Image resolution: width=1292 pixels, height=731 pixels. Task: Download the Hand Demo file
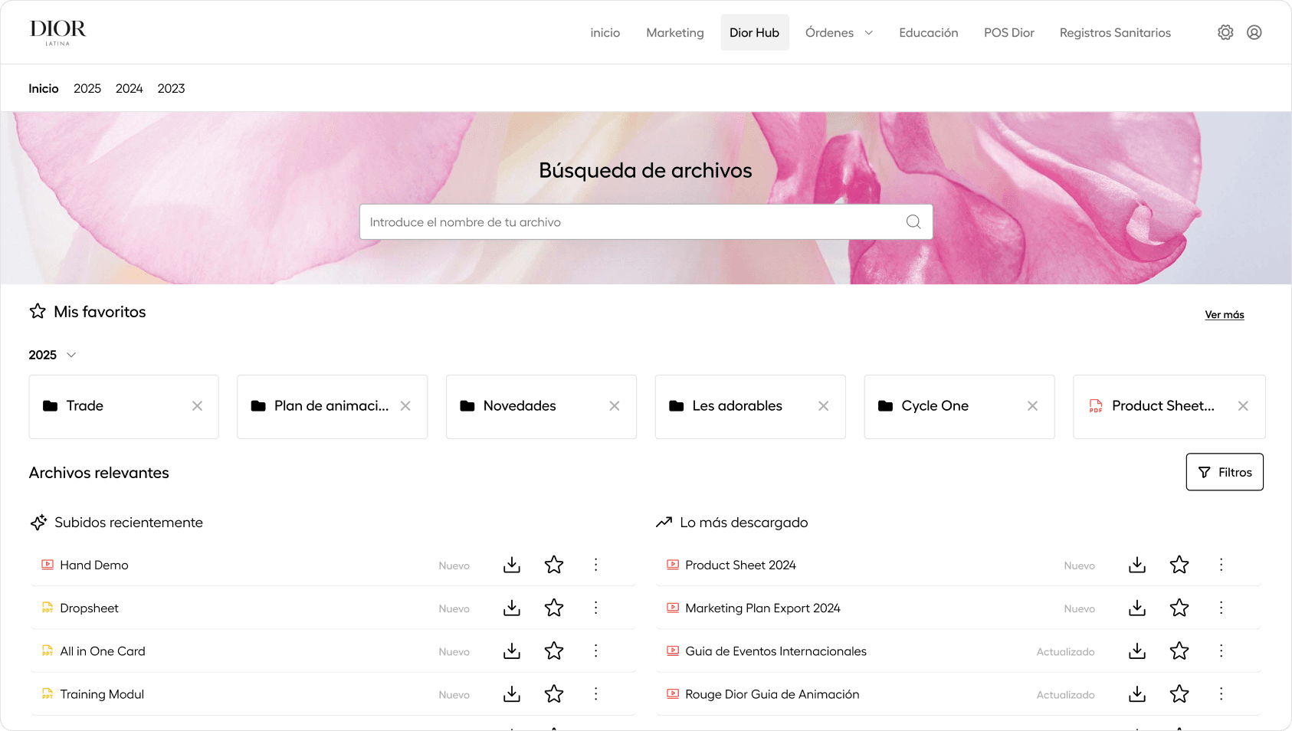(511, 565)
